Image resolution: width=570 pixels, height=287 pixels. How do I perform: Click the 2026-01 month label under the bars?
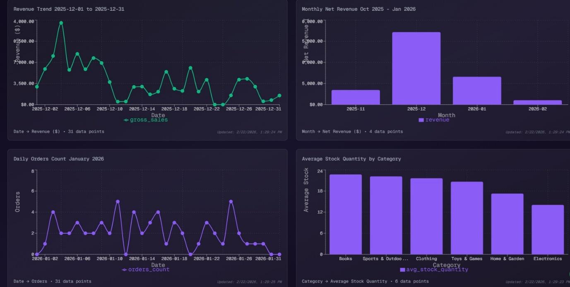[477, 109]
